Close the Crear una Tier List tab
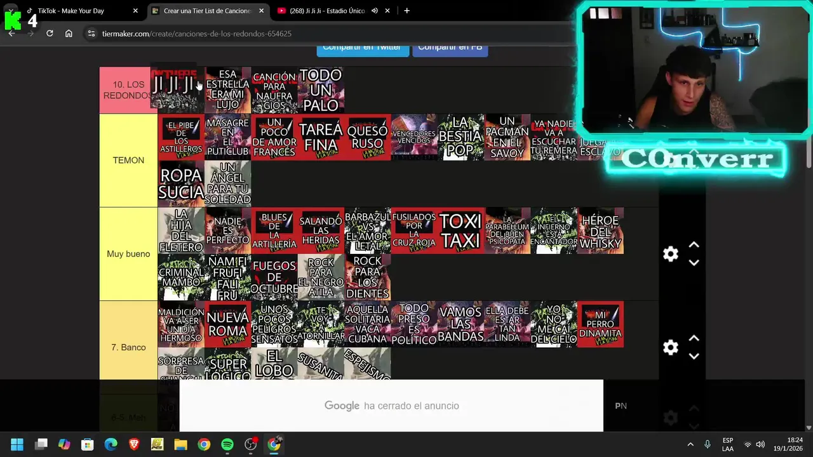813x457 pixels. coord(261,11)
